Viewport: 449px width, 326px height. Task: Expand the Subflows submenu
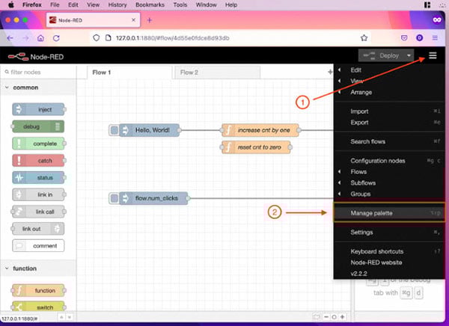pyautogui.click(x=389, y=183)
